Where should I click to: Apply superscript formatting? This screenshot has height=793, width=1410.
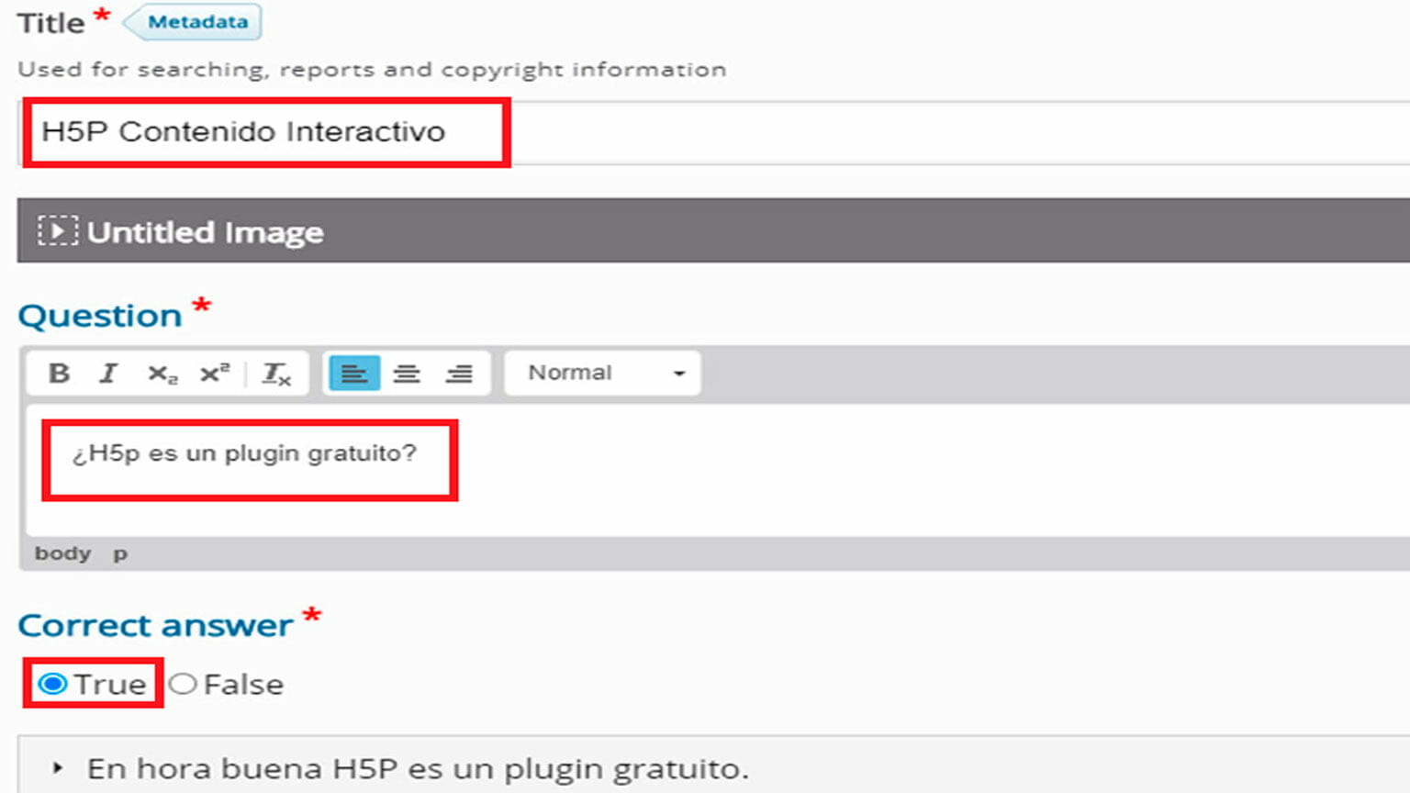point(215,374)
